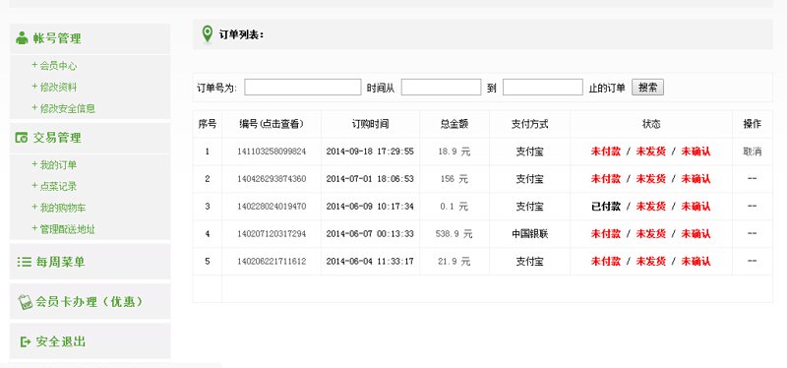Click the 538.9 元 amount
Screen dimensions: 787x368
(454, 234)
